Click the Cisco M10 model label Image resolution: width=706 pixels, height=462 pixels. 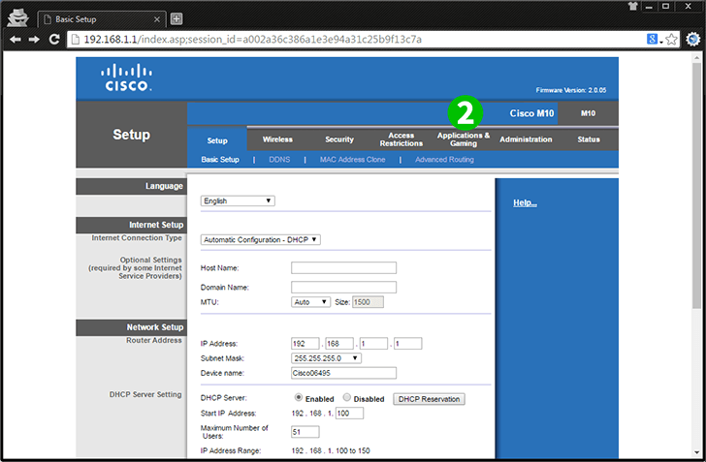click(x=531, y=113)
